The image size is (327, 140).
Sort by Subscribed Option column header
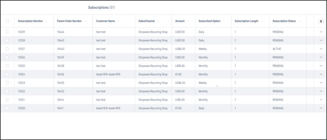point(209,21)
